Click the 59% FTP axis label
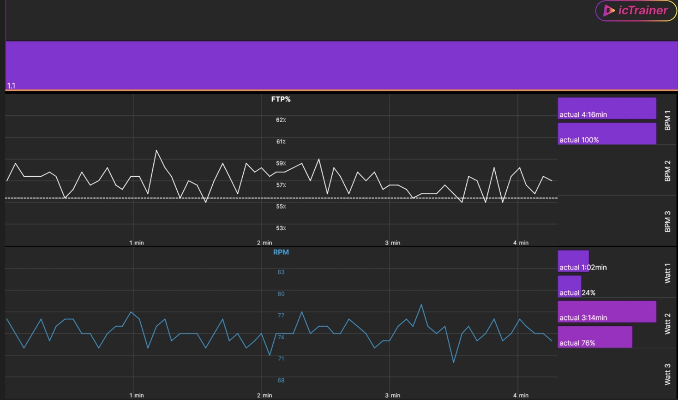 (281, 163)
